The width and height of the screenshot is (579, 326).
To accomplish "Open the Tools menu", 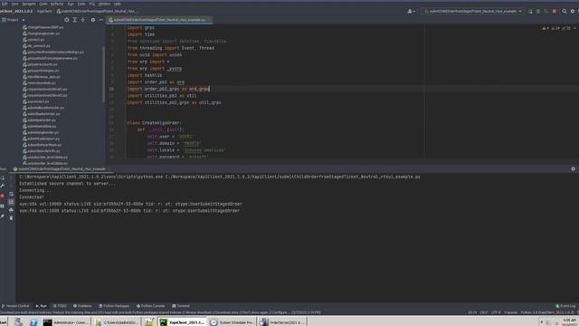I will pos(81,4).
